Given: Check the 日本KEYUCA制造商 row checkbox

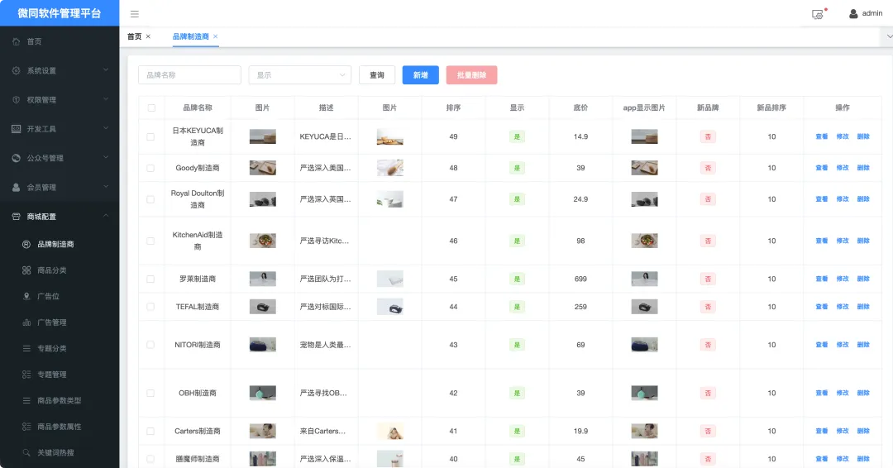Looking at the screenshot, I should pos(150,136).
